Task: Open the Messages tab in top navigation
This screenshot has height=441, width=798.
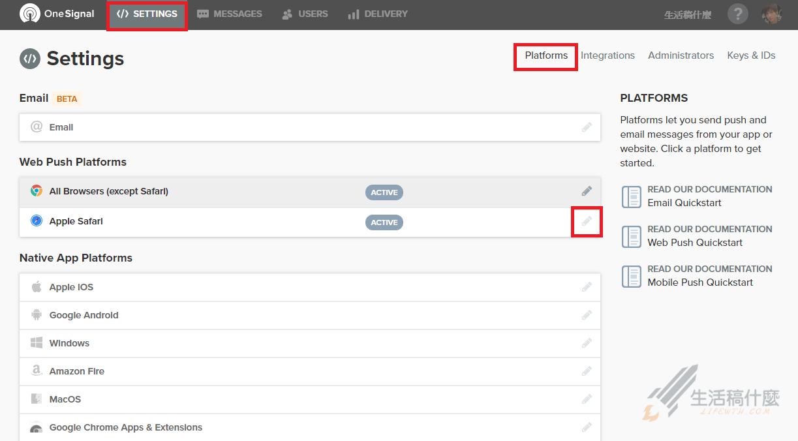Action: [x=229, y=14]
